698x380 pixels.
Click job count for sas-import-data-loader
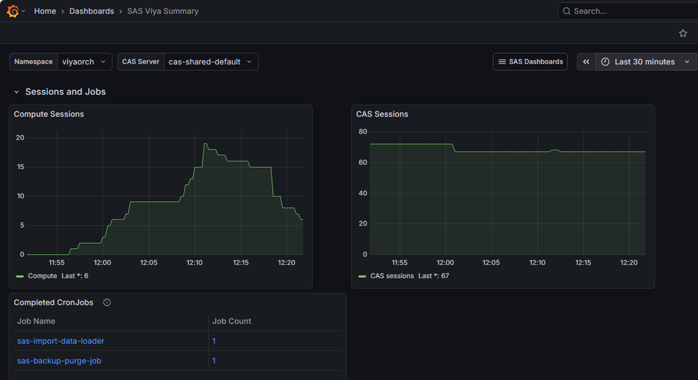pyautogui.click(x=214, y=341)
